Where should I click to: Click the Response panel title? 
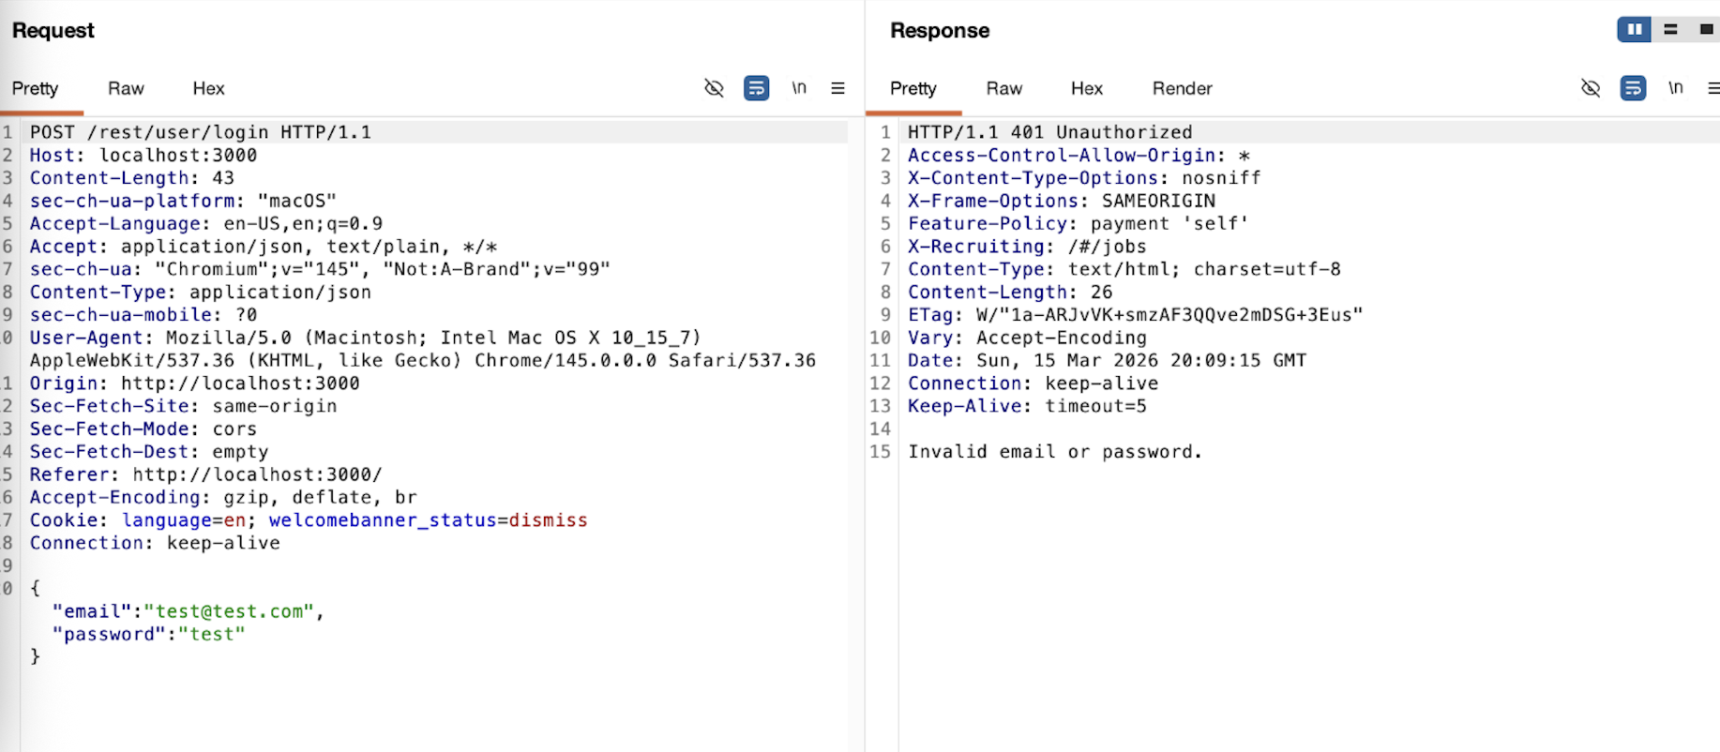click(940, 30)
